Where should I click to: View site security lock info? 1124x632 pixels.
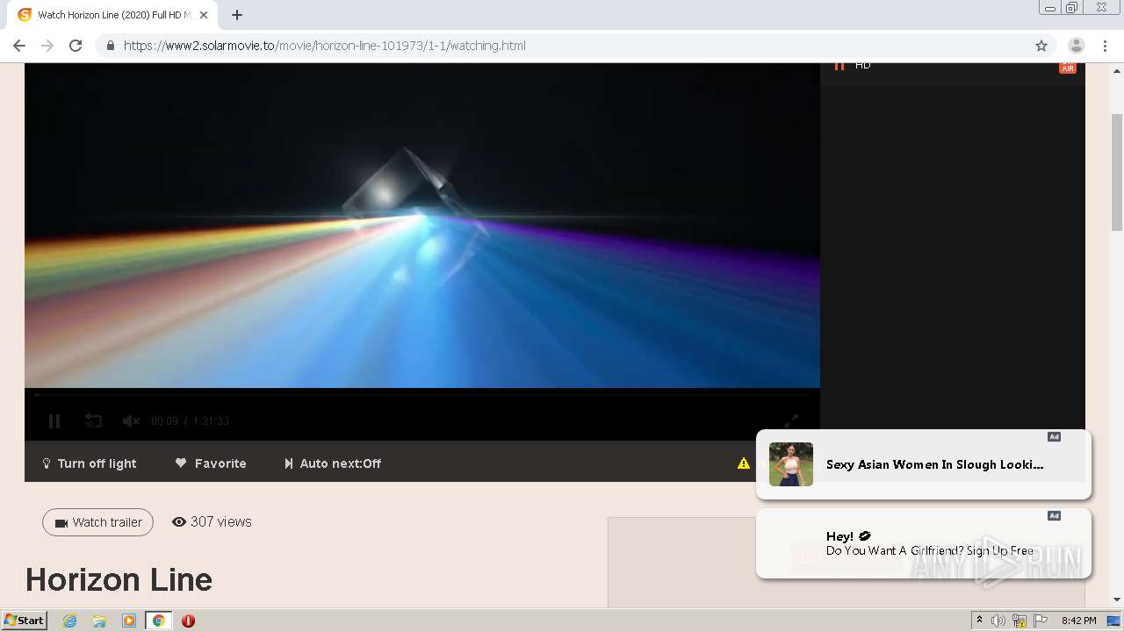click(110, 46)
